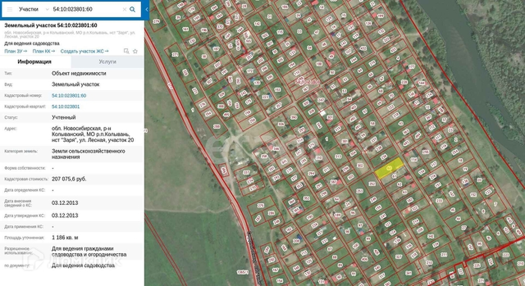Click the title "Земельный участок 54:10:023801:60"
The width and height of the screenshot is (525, 286).
click(x=51, y=26)
